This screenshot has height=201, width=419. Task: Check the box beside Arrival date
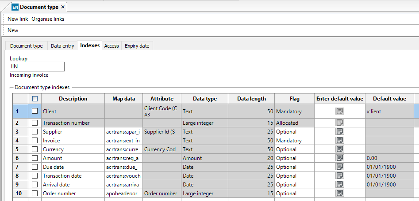click(35, 185)
